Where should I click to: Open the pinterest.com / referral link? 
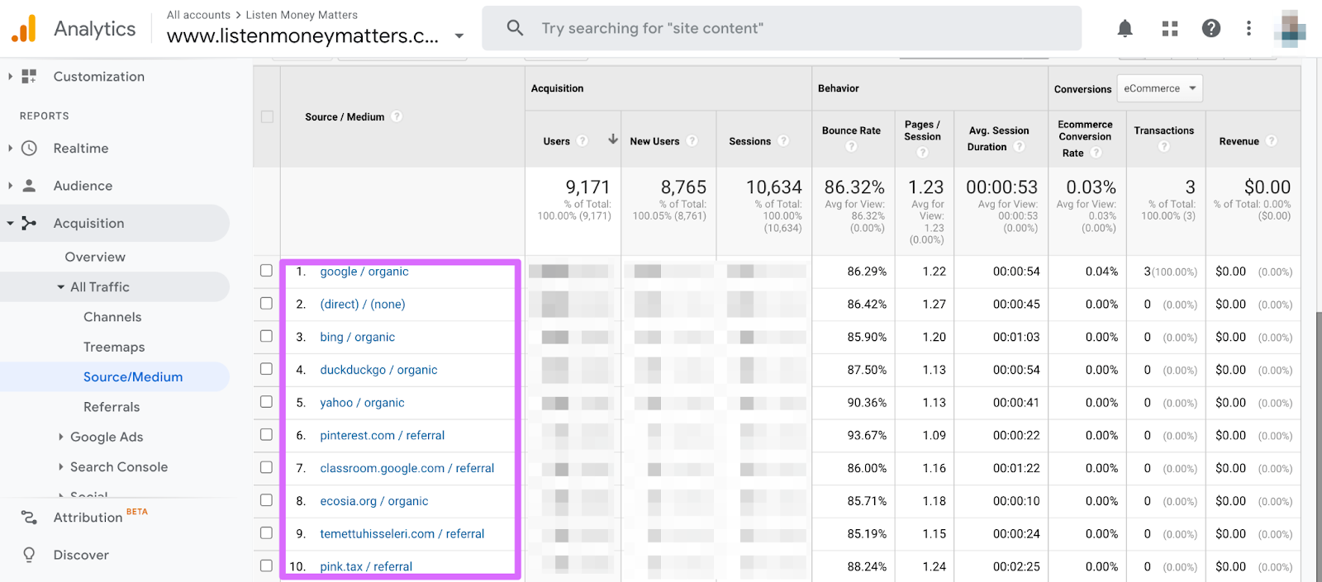[383, 435]
